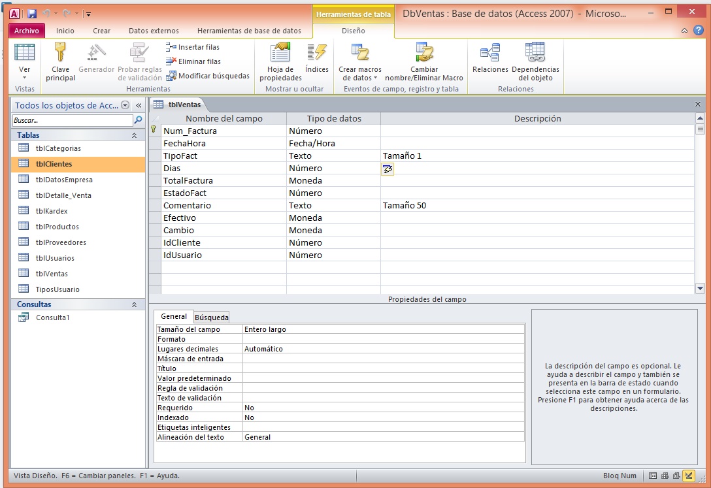711x488 pixels.
Task: Click the builder button in Dias description
Action: 388,169
